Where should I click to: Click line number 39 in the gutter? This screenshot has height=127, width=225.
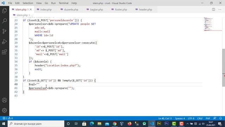click(x=16, y=80)
